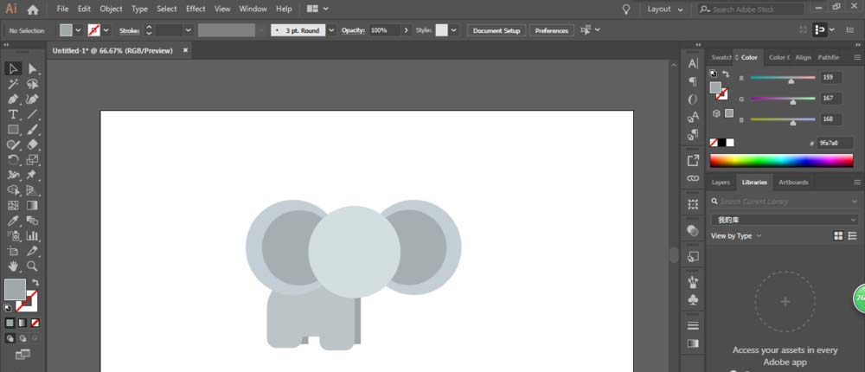865x372 pixels.
Task: Click the plus to add library assets
Action: point(785,301)
